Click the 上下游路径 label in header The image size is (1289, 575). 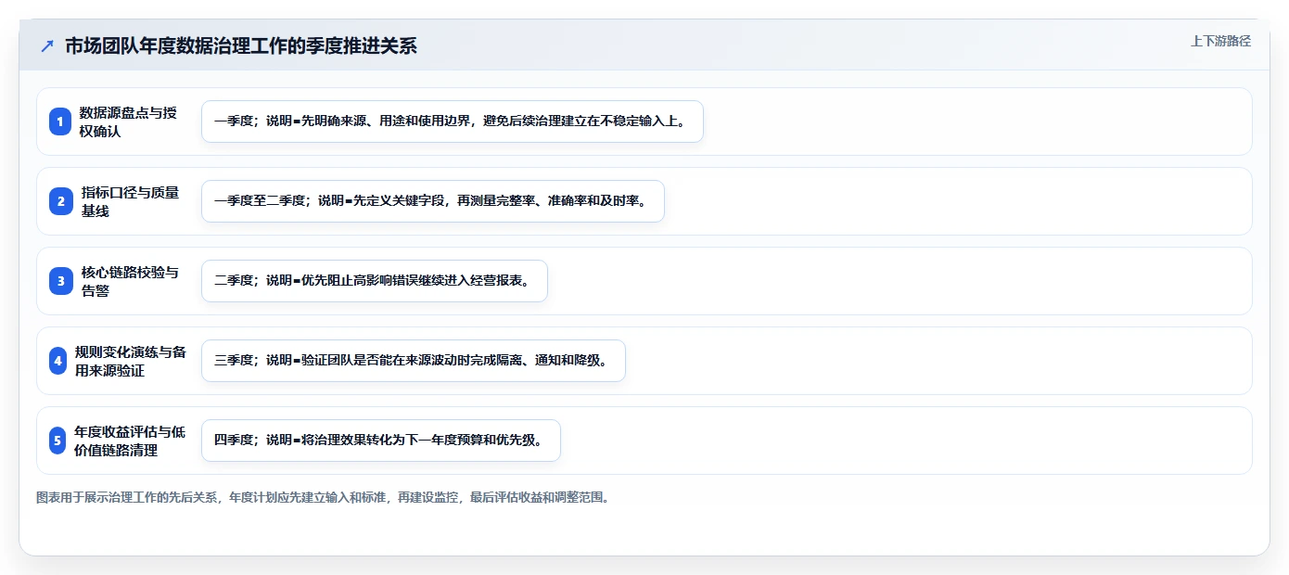point(1220,41)
